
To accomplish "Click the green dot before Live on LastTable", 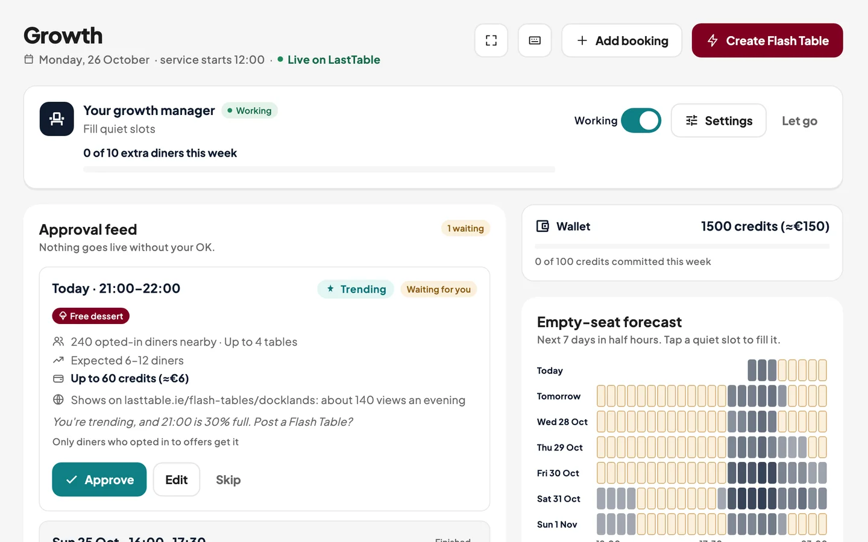I will point(280,59).
